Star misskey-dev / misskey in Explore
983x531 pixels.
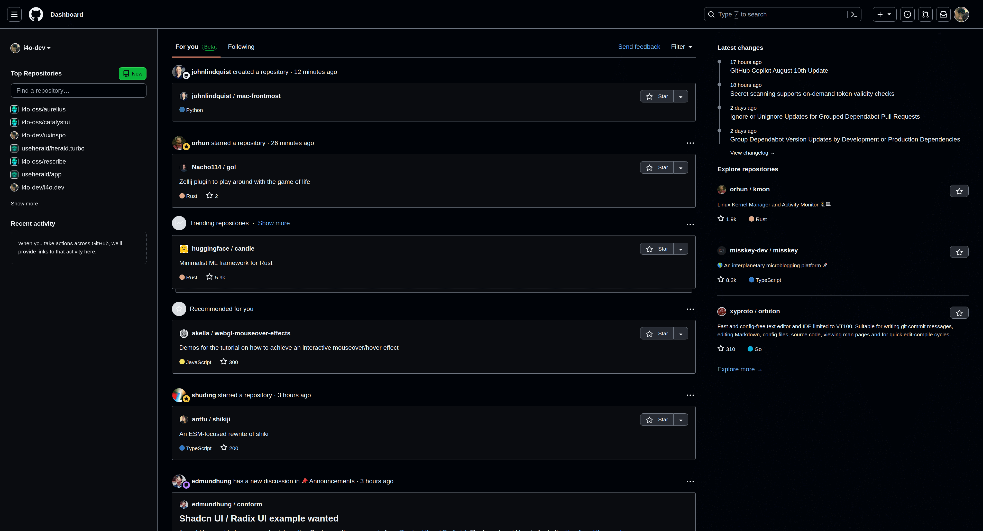[959, 252]
